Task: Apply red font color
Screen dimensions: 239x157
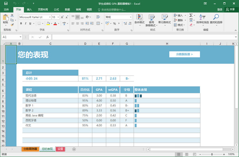Action: coord(55,23)
